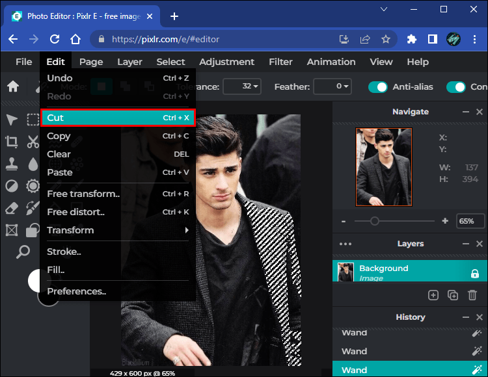Click the Home icon
488x377 pixels.
pos(13,86)
